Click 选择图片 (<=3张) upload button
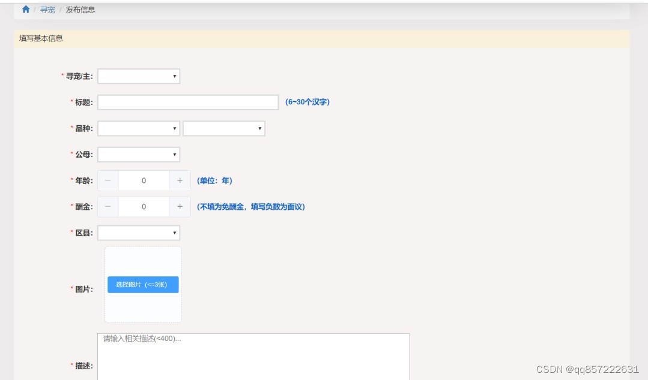Image resolution: width=648 pixels, height=380 pixels. [x=143, y=285]
